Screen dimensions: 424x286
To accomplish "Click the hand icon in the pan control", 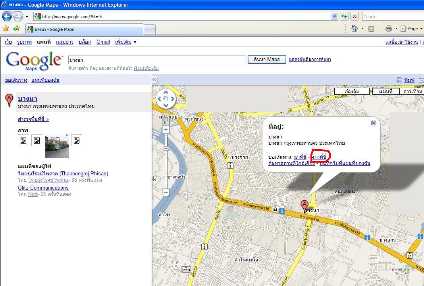I will pyautogui.click(x=166, y=99).
